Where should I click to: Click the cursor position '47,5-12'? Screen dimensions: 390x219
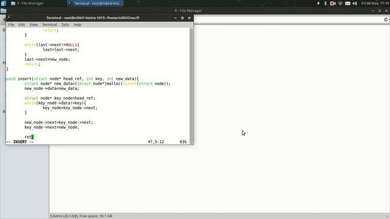(156, 142)
